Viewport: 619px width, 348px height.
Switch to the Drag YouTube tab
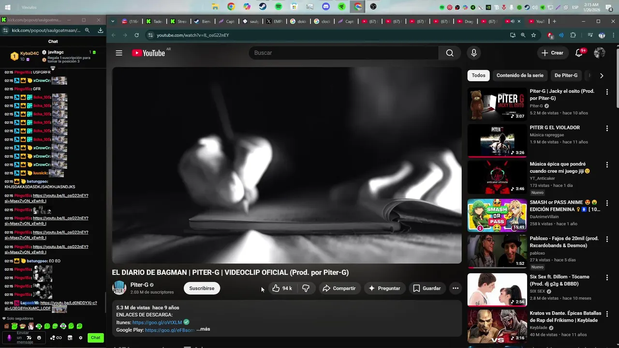(x=467, y=21)
